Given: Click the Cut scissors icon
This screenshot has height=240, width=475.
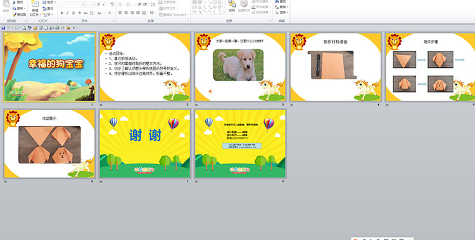Looking at the screenshot, I should [x=14, y=3].
